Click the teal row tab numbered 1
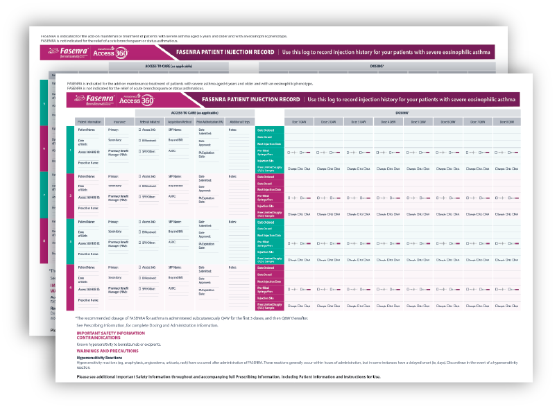 coord(70,150)
